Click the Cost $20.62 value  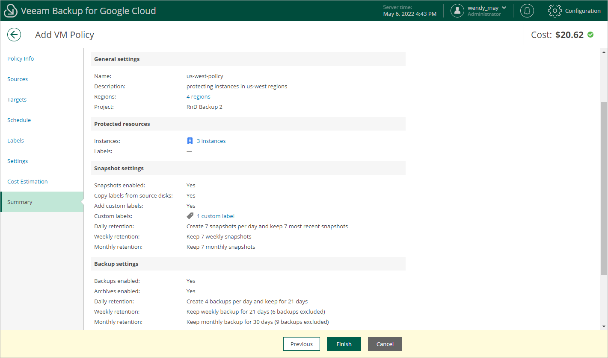tap(569, 35)
